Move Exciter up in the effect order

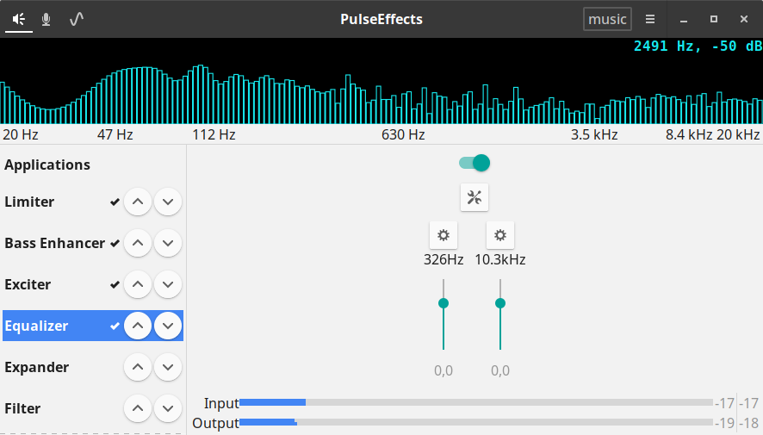138,284
